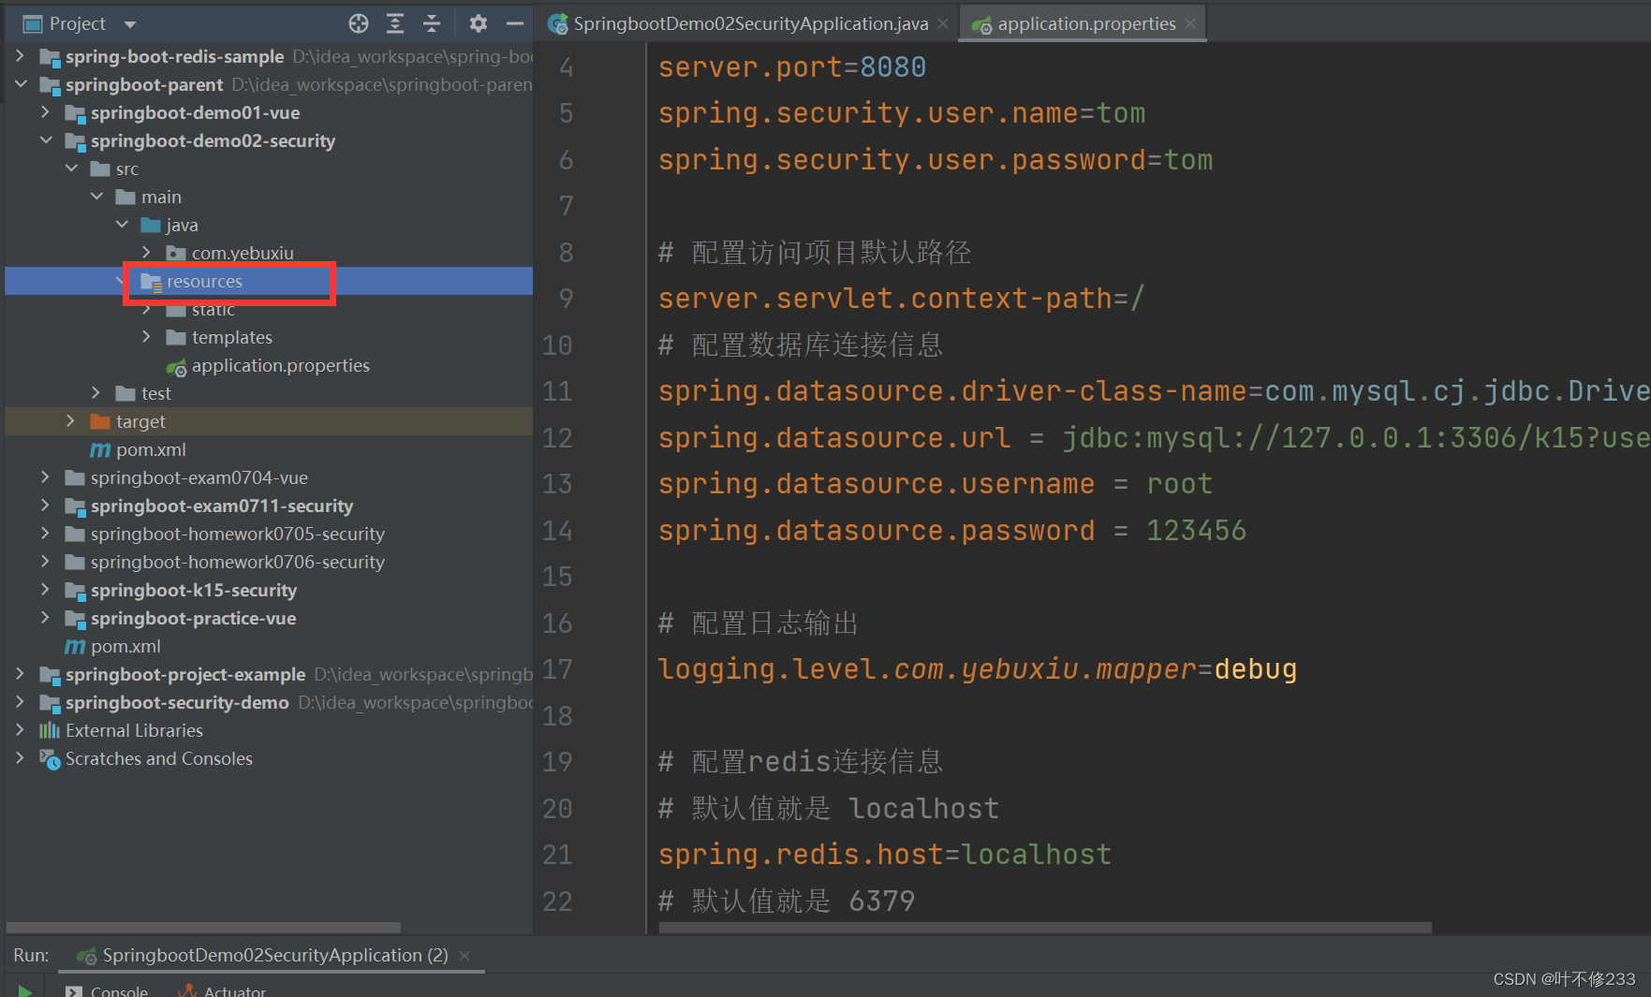Viewport: 1651px width, 997px height.
Task: Click the Project window icon in header
Action: [33, 24]
